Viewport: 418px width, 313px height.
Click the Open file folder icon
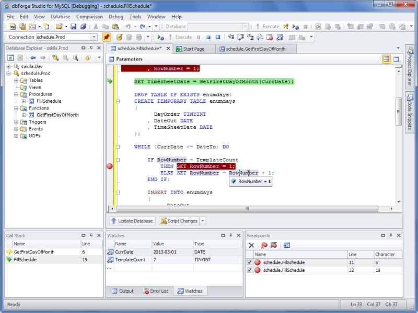tap(59, 27)
